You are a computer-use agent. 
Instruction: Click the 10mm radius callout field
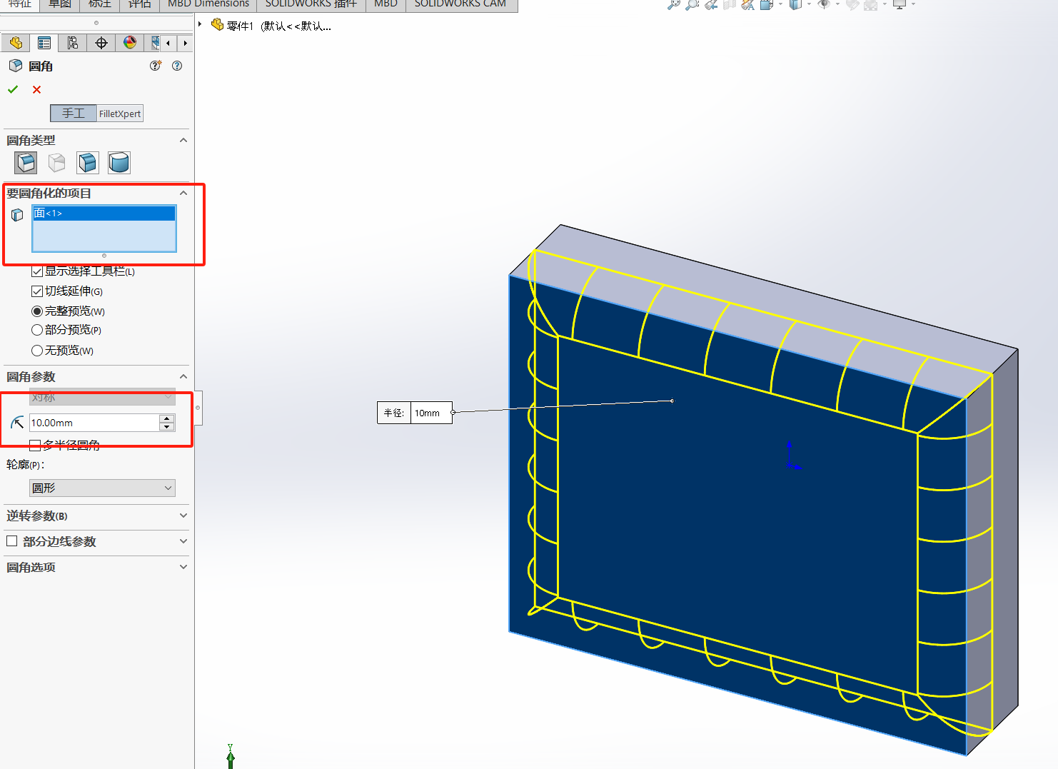429,413
